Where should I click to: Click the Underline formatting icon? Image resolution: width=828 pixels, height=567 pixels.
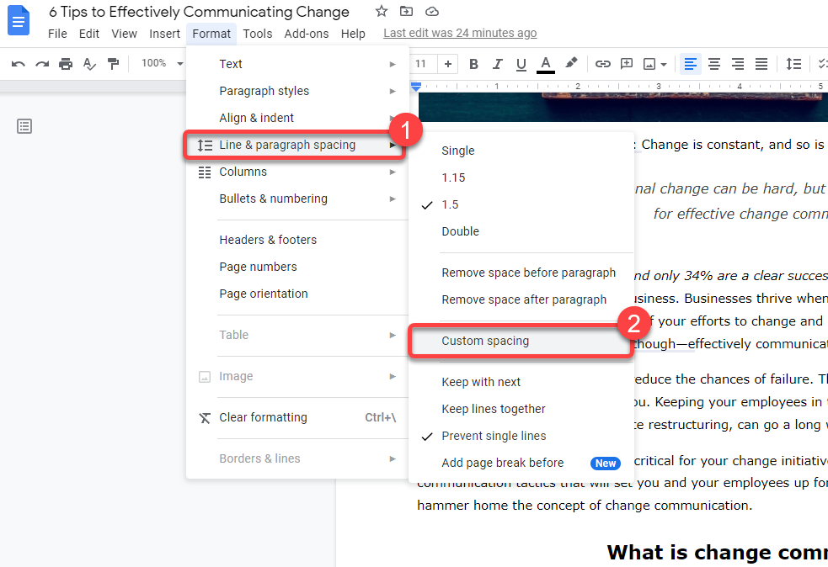point(521,64)
